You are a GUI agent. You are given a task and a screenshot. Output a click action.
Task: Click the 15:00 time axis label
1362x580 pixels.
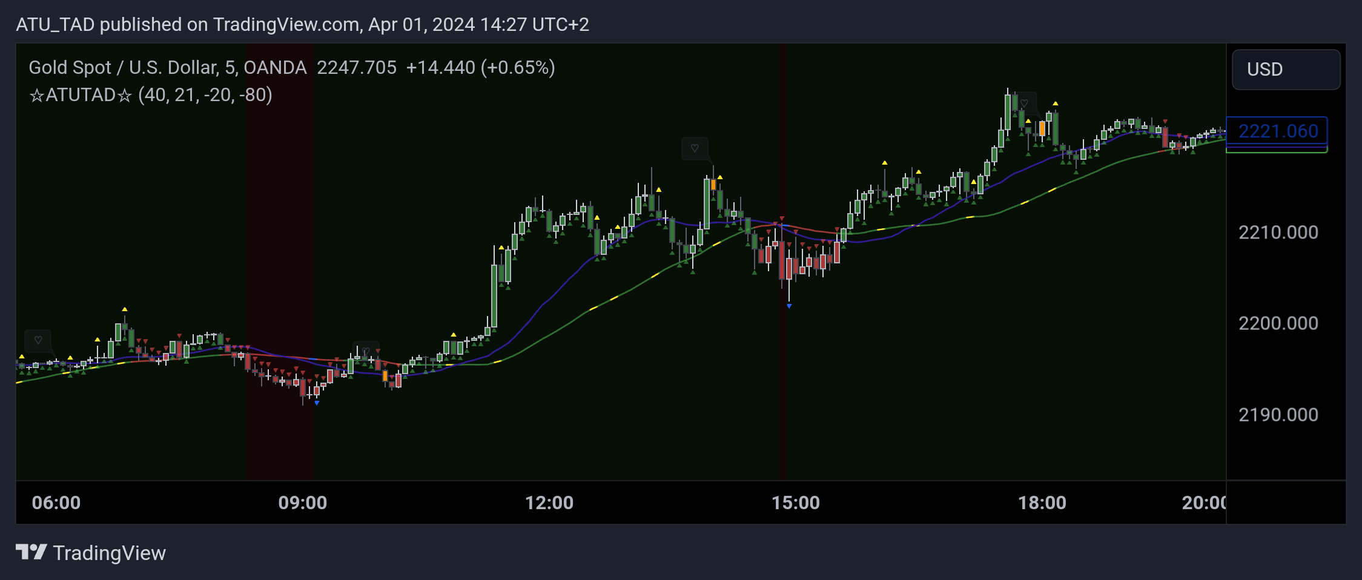click(x=796, y=503)
